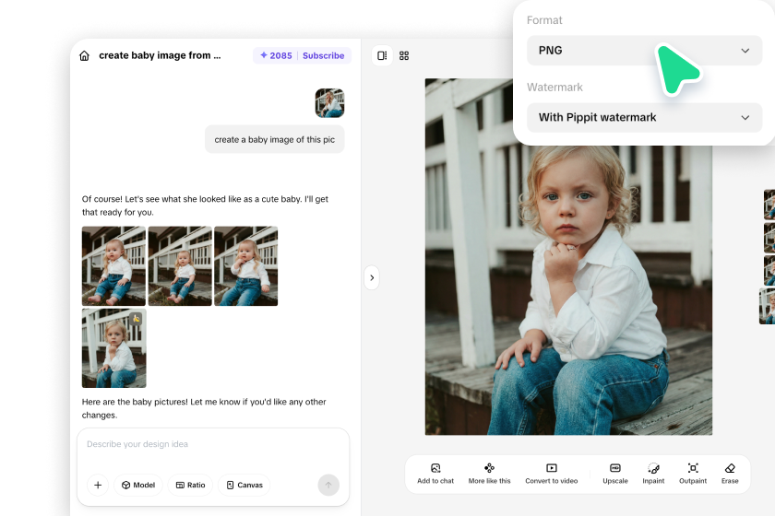
Task: Select the Outpaint tool
Action: [693, 473]
